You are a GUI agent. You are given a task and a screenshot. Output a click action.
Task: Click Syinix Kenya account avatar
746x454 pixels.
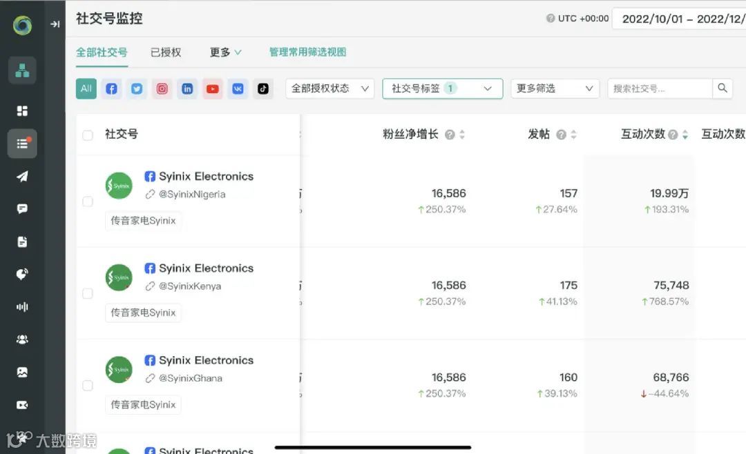(x=119, y=277)
